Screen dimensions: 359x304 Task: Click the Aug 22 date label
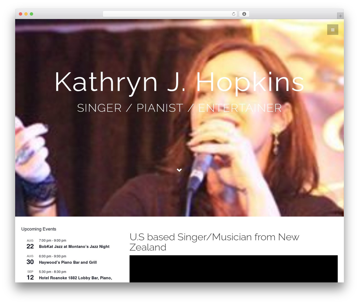(x=30, y=244)
